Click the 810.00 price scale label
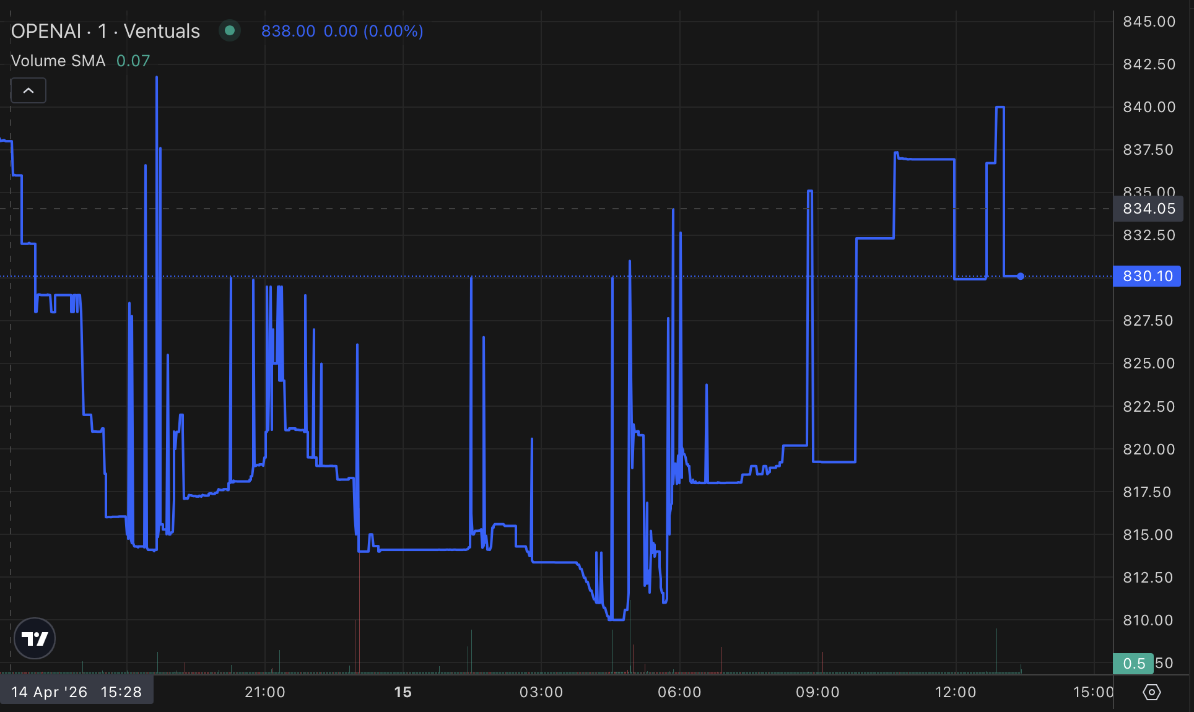 [1148, 620]
